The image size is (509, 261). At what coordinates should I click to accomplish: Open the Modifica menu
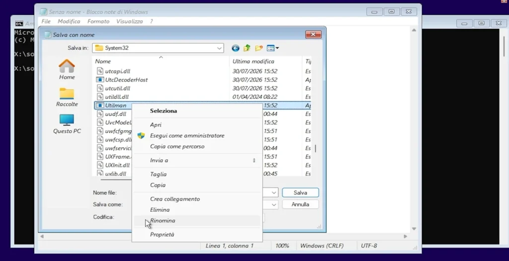tap(69, 21)
